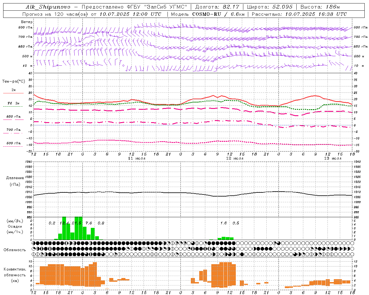Select the Осадки precipitation label
This screenshot has width=369, height=295.
(x=15, y=226)
